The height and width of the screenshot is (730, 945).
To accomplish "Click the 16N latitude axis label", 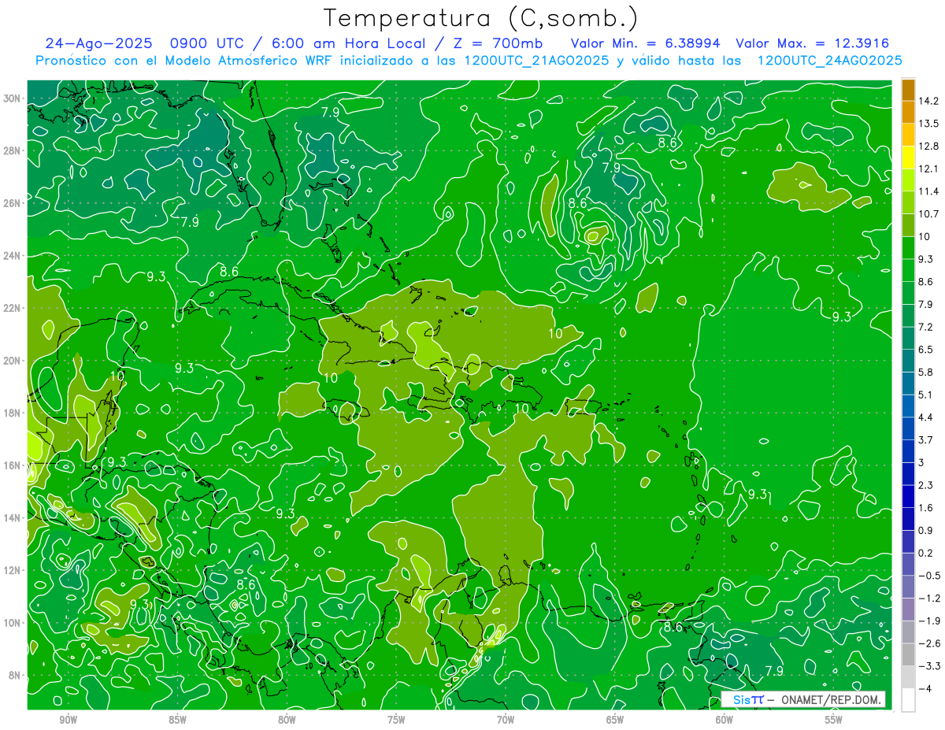I will point(13,465).
